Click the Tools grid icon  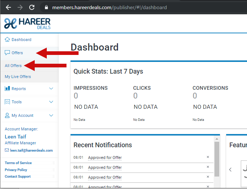(x=7, y=102)
